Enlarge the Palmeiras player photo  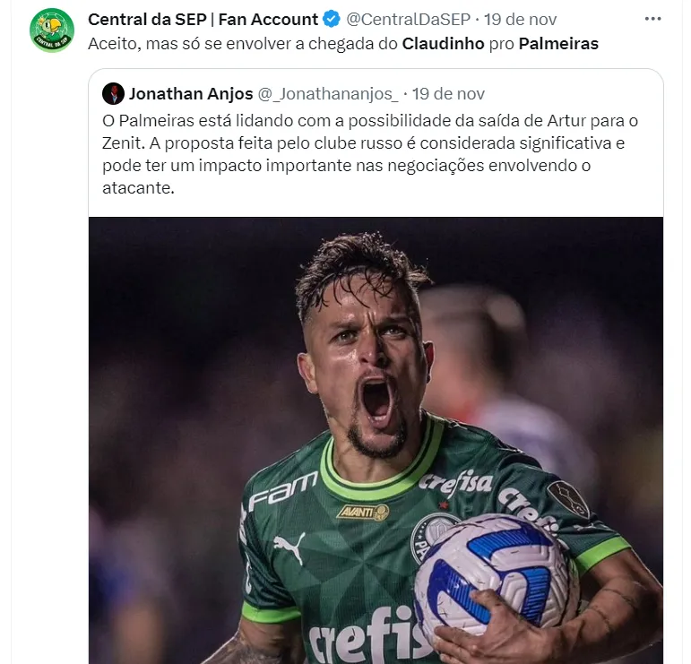(376, 440)
